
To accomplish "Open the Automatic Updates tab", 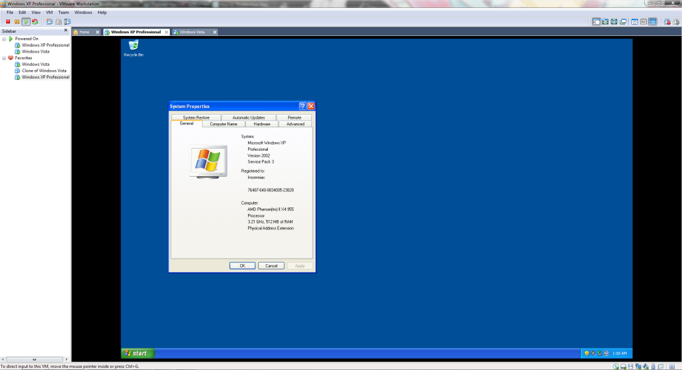I will point(249,117).
